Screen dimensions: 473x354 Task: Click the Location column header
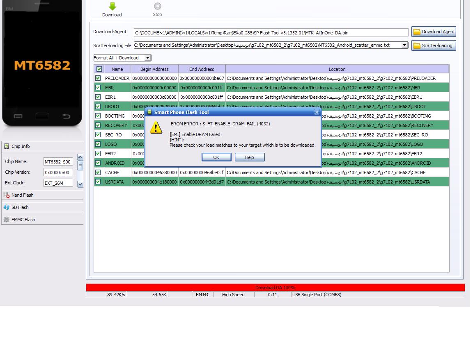[x=337, y=69]
